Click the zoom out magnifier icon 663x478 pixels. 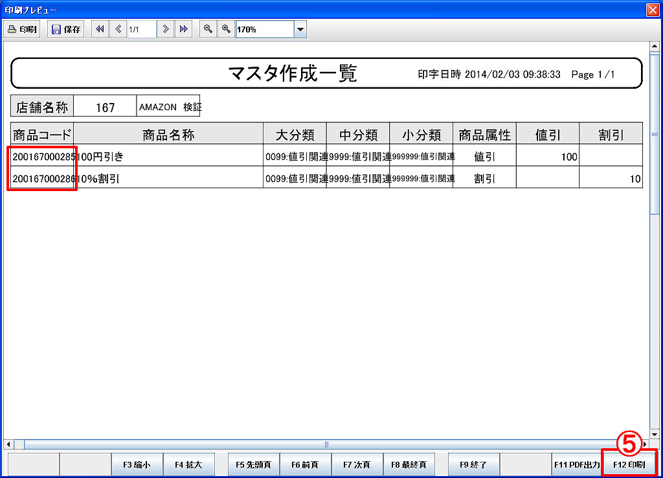pos(208,29)
